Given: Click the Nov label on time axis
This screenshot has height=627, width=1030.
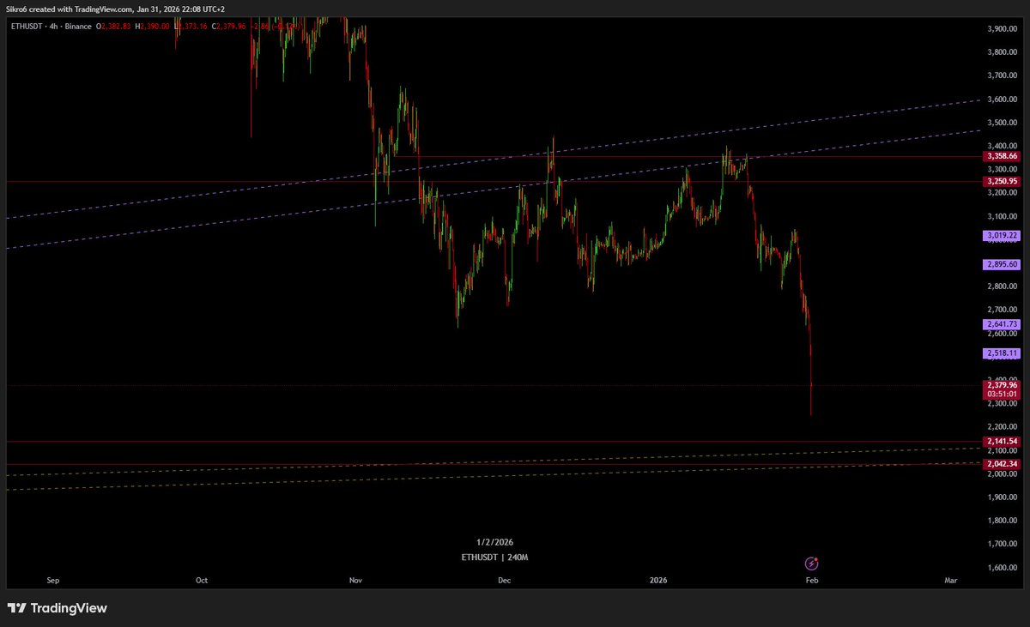Looking at the screenshot, I should 355,580.
